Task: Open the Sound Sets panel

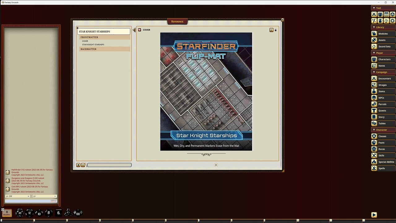Action: click(x=383, y=46)
